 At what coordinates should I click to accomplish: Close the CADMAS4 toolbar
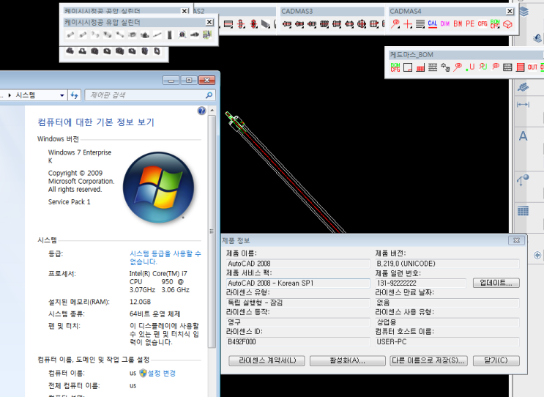click(510, 12)
